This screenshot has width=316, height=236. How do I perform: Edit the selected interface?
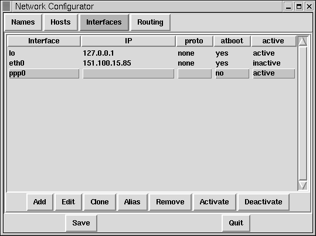click(69, 202)
